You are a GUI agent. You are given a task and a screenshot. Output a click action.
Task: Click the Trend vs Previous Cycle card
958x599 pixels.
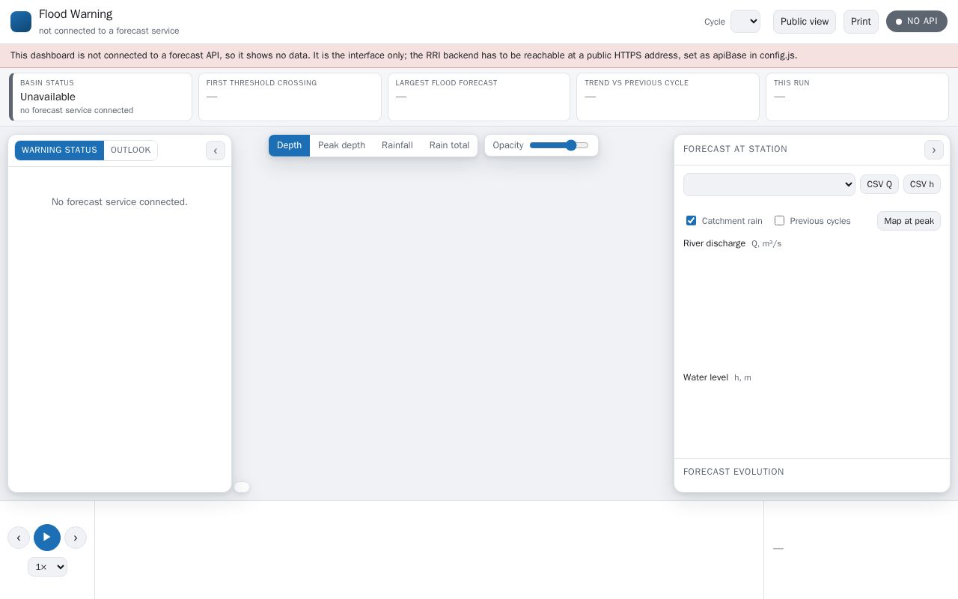(x=668, y=97)
